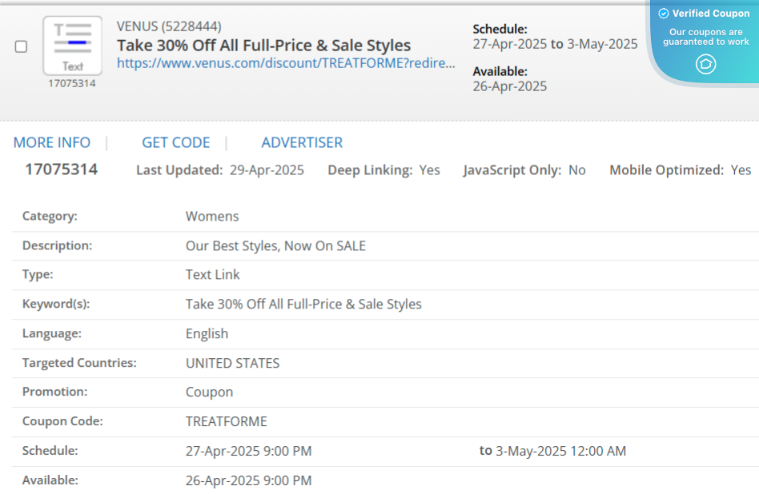Click the UNITED STATES targeted country value
759x494 pixels.
pyautogui.click(x=232, y=363)
